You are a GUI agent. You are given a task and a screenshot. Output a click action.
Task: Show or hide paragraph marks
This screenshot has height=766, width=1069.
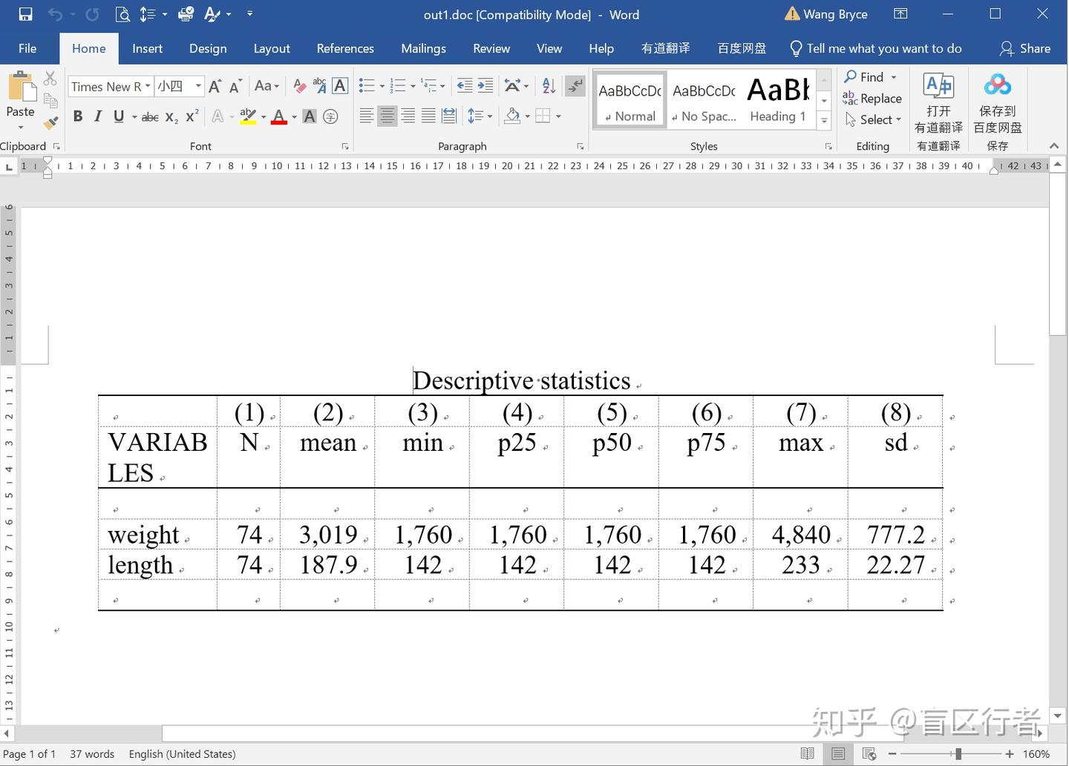(x=575, y=85)
